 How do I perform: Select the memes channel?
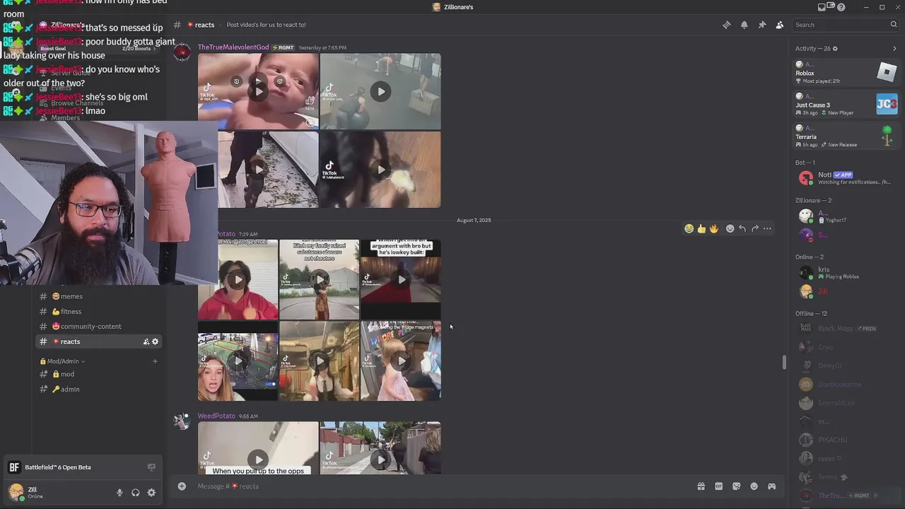coord(99,296)
